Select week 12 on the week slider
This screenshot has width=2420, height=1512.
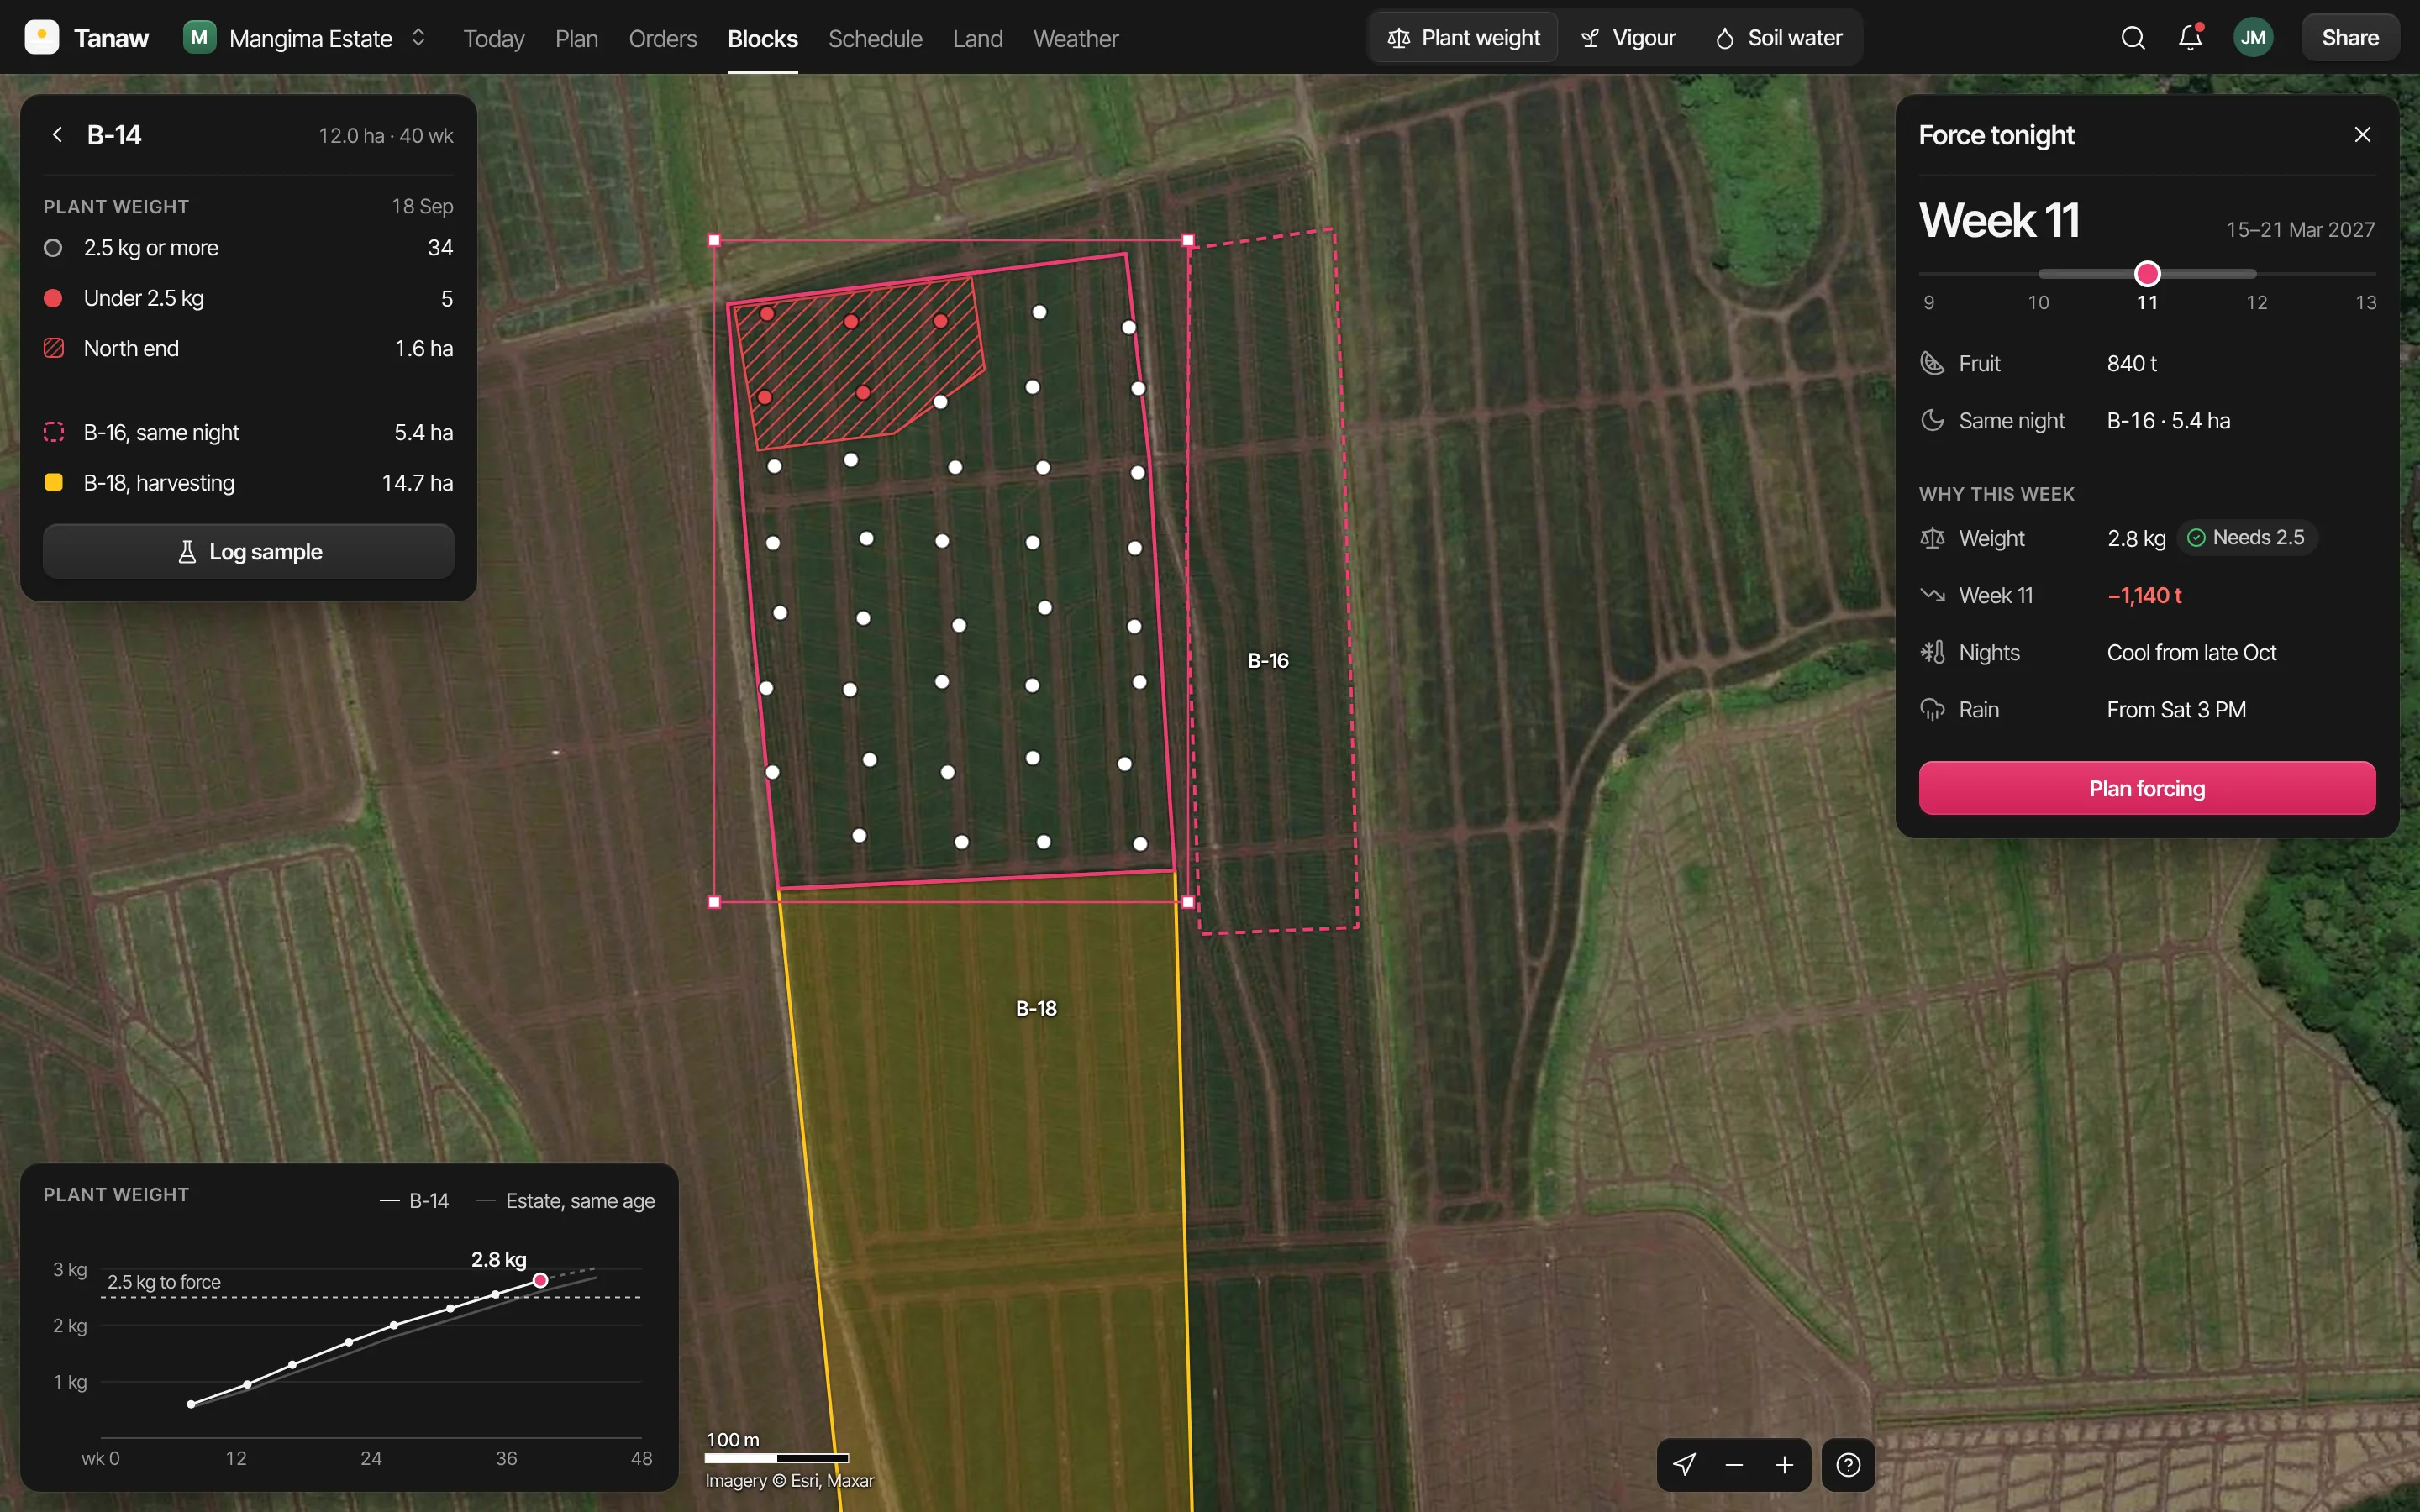[x=2257, y=302]
